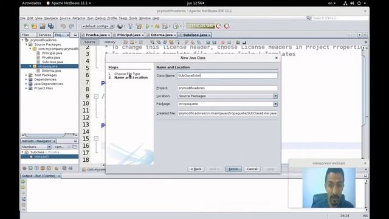
Task: Collapse the Source Packages node
Action: point(27,44)
